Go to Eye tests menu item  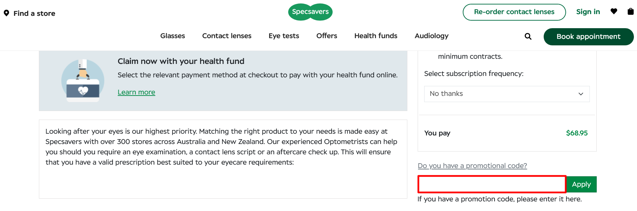tap(284, 36)
